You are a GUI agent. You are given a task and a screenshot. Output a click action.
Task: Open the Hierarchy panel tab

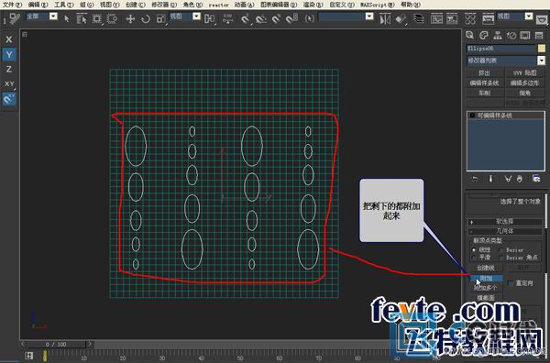click(x=498, y=35)
